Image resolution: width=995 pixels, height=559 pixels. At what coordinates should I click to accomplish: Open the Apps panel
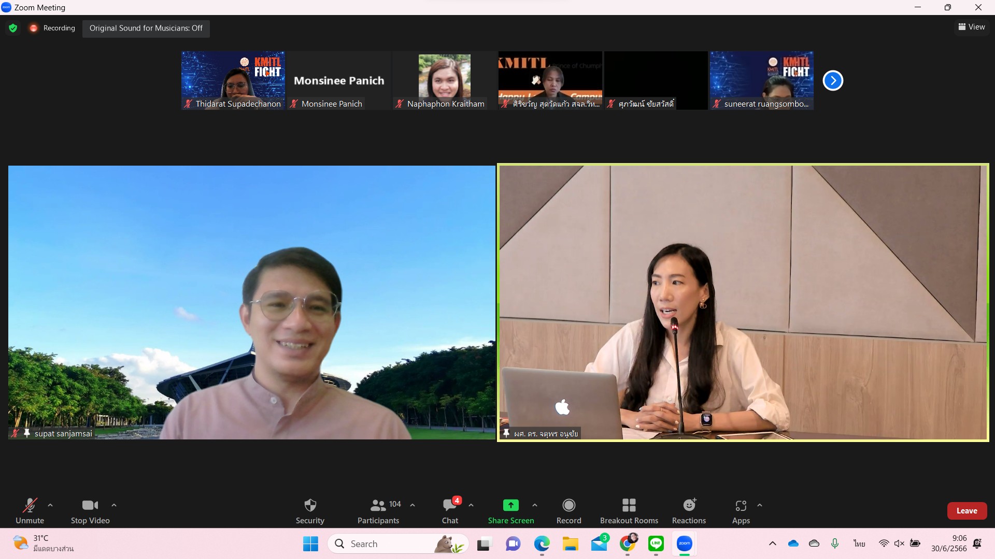pos(741,510)
